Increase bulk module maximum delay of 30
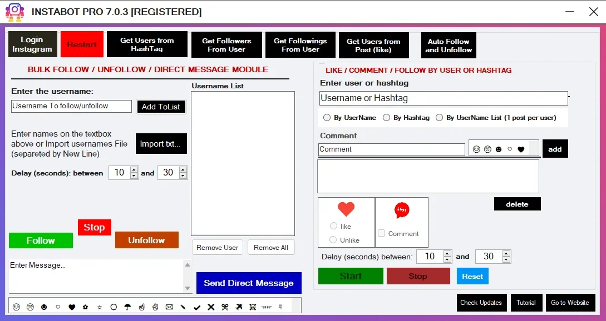The width and height of the screenshot is (606, 321). tap(183, 169)
